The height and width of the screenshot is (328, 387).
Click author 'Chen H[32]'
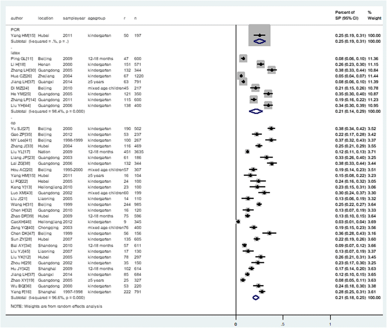coord(21,210)
